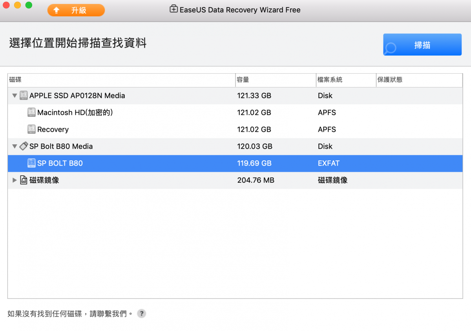Image resolution: width=471 pixels, height=331 pixels.
Task: Click the APPLE SSD hard drive icon
Action: click(24, 95)
